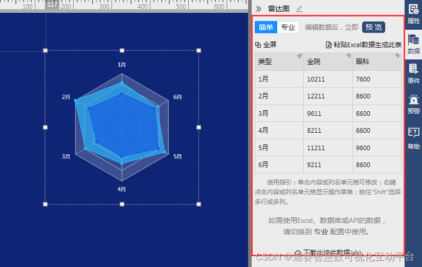Click the 全院 column header sort icon
Image resolution: width=422 pixels, height=267 pixels.
(349, 55)
